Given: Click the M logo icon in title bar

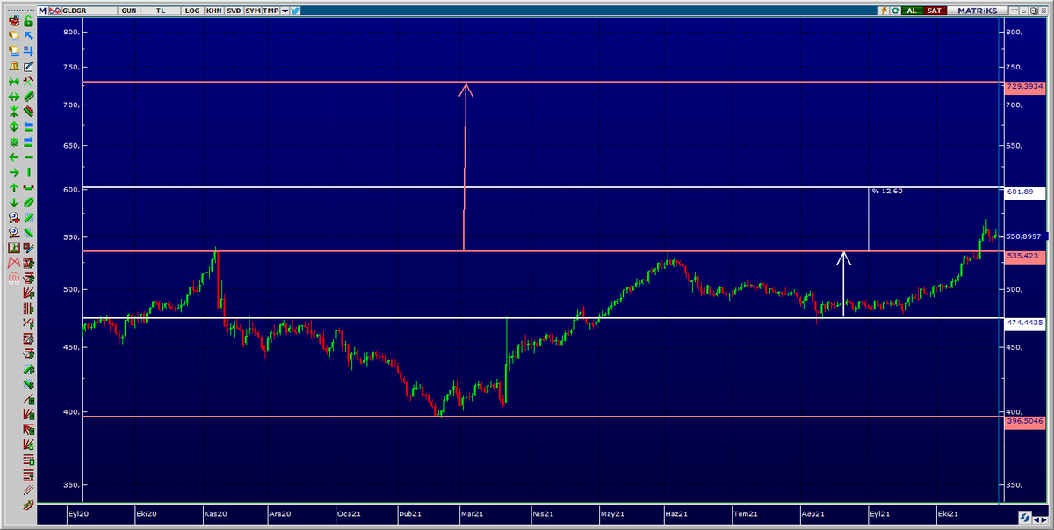Looking at the screenshot, I should click(x=41, y=11).
